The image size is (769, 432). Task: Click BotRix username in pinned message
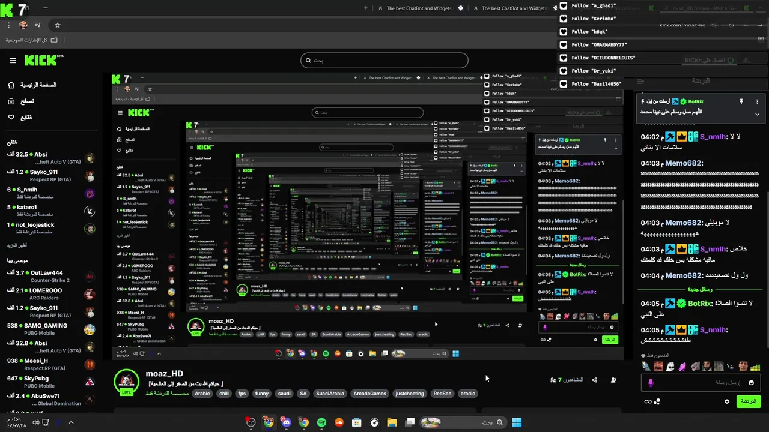click(x=696, y=102)
